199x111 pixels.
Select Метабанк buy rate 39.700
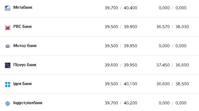tap(111, 8)
